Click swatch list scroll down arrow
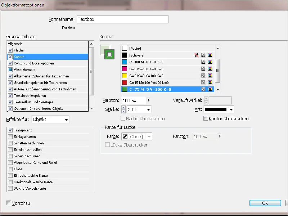288x216 pixels. pyautogui.click(x=218, y=90)
